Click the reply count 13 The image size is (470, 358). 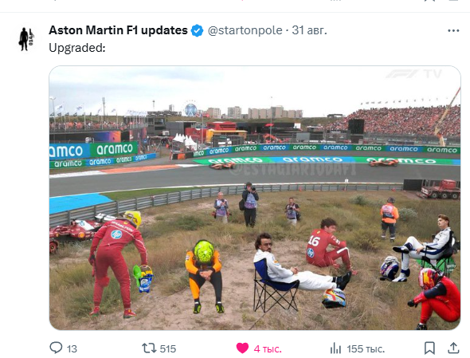tap(72, 349)
